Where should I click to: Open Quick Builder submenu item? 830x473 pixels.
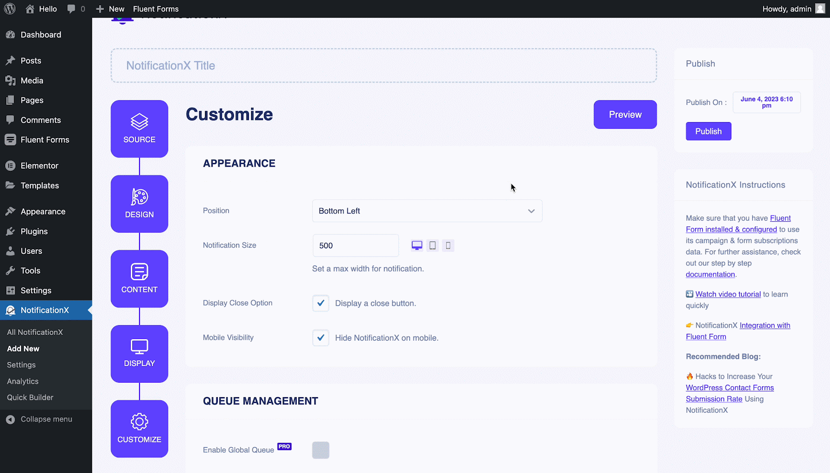coord(30,397)
